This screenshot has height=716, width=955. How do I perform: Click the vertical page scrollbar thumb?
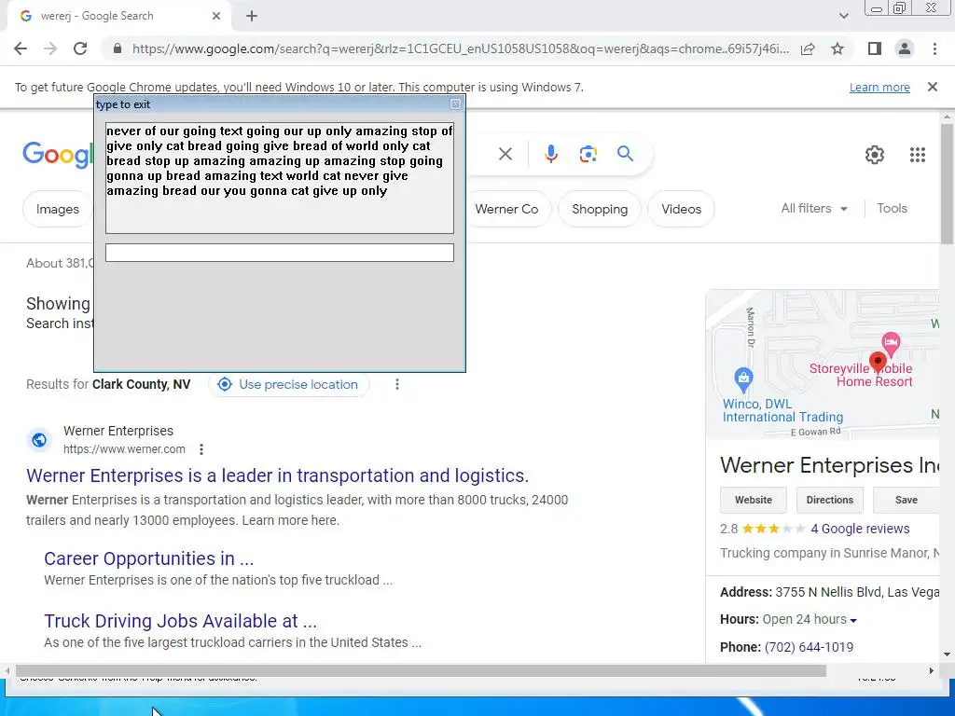(x=947, y=184)
